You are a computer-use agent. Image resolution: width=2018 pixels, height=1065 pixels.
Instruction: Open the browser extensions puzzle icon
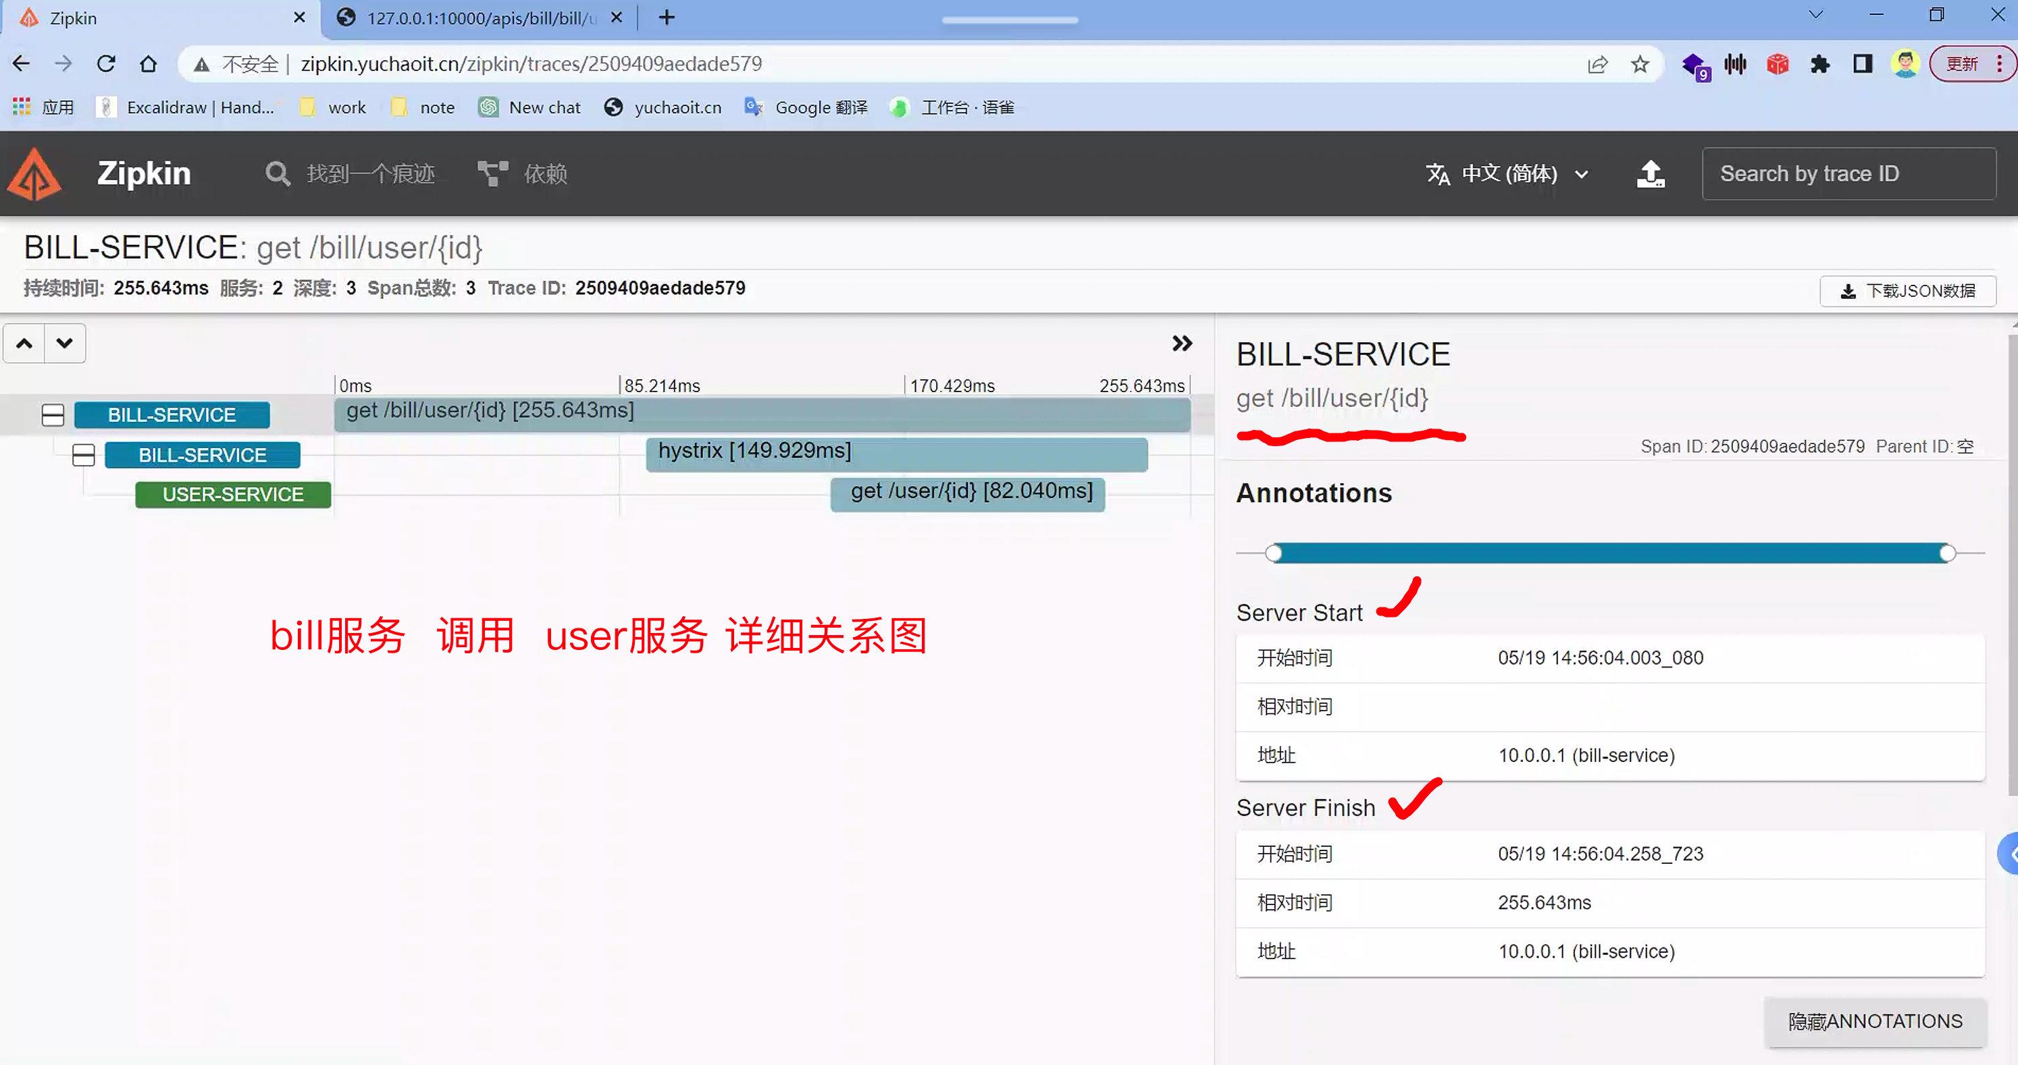pyautogui.click(x=1819, y=64)
